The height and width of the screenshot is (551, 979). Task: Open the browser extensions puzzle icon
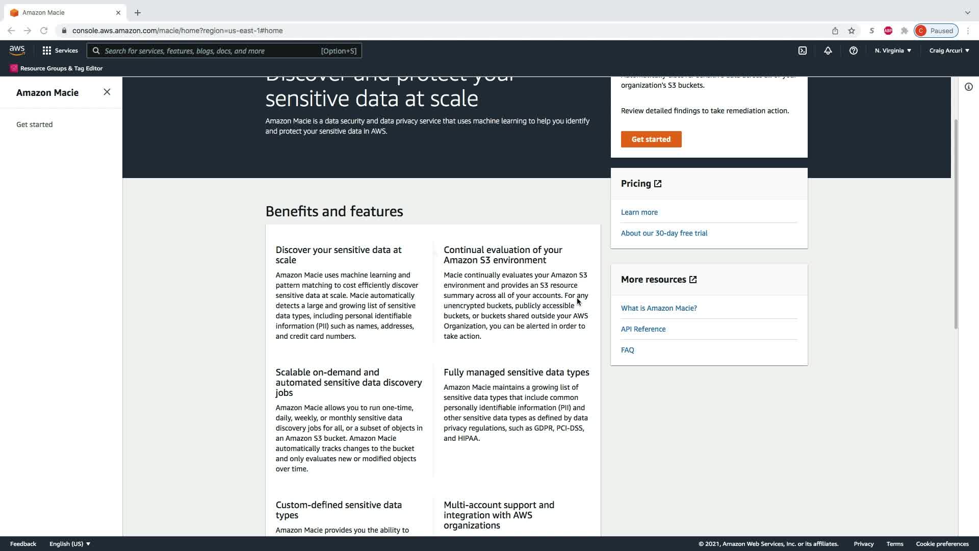[904, 31]
